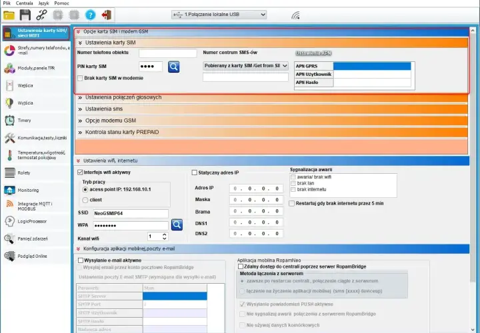Screen dimensions: 480x333
Task: Collapse Opcje karta SIM i modem GSM
Action: click(79, 31)
